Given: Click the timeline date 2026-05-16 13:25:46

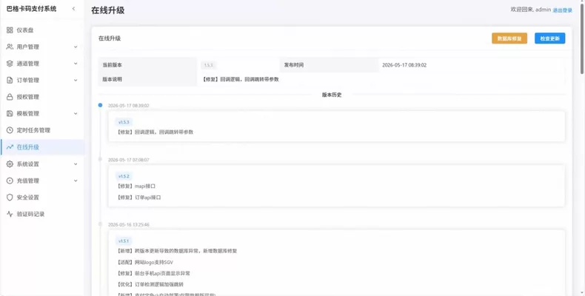Looking at the screenshot, I should coord(129,225).
